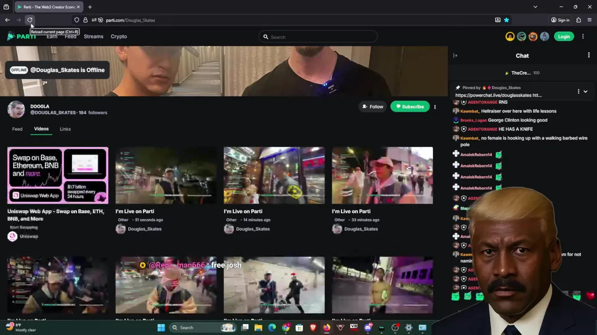Open a new browser tab with the plus icon
The image size is (597, 335).
click(x=90, y=7)
